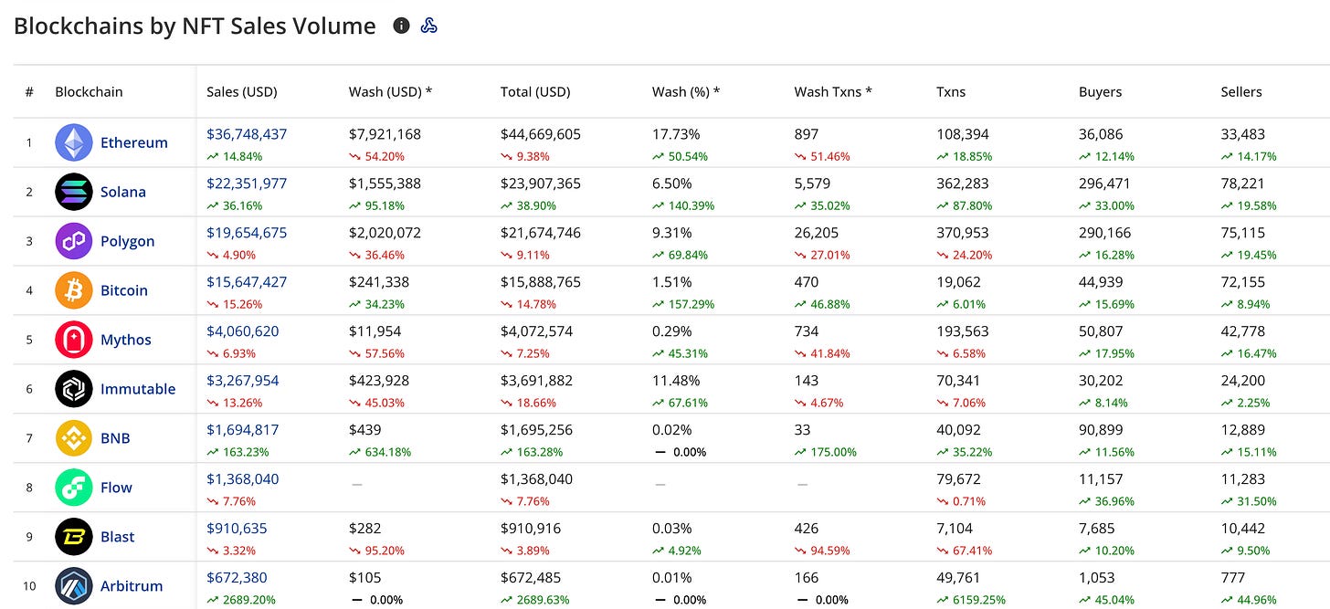The height and width of the screenshot is (609, 1330).
Task: Click the Blockchain column header
Action: (89, 91)
